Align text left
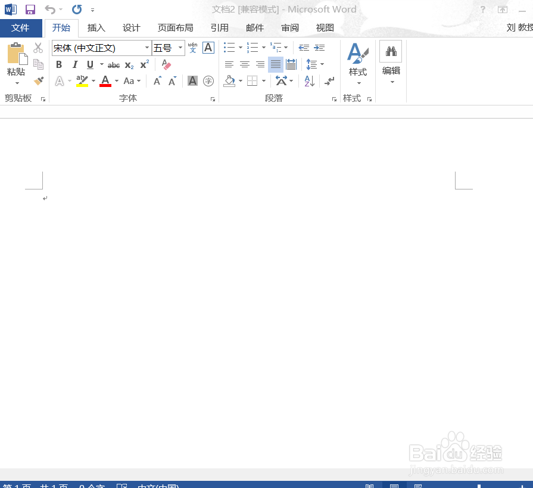 pyautogui.click(x=229, y=64)
